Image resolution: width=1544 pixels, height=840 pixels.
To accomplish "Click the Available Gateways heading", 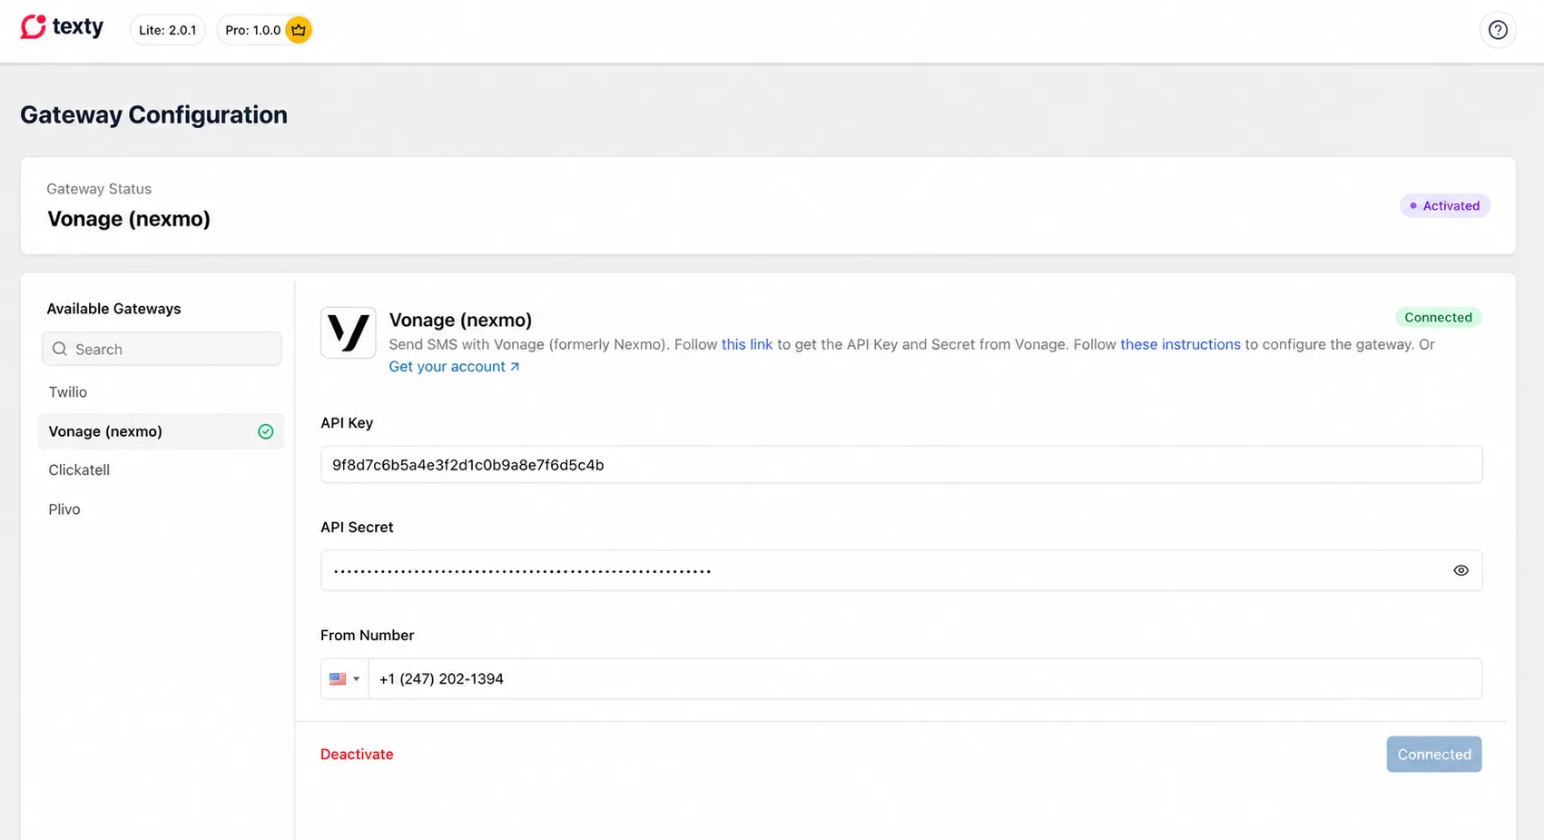I will pos(113,309).
